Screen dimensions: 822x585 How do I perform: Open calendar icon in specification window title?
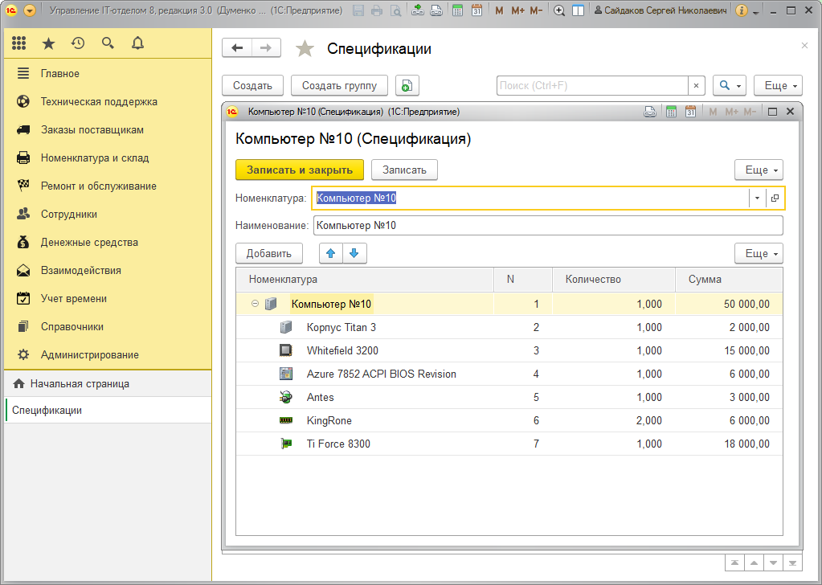coord(690,112)
